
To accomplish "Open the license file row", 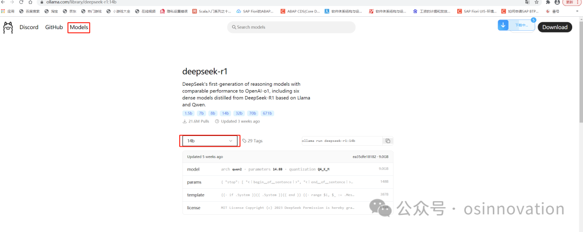I will (288, 208).
